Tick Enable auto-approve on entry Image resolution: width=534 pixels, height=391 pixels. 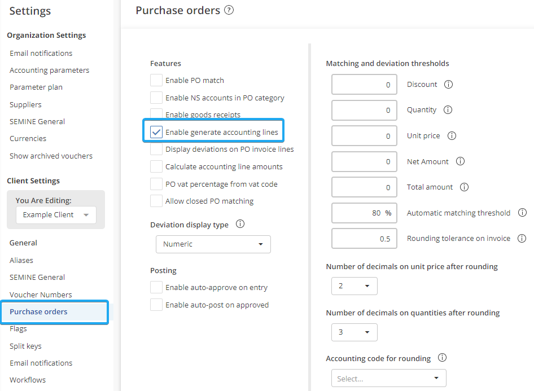156,287
